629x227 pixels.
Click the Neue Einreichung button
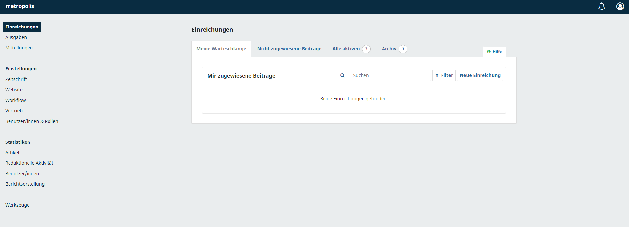click(x=480, y=75)
